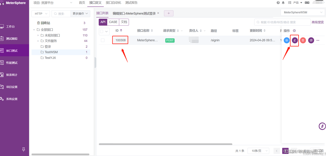Click the compass navigation floating icon
Viewport: 326px width, 156px height.
click(x=322, y=126)
